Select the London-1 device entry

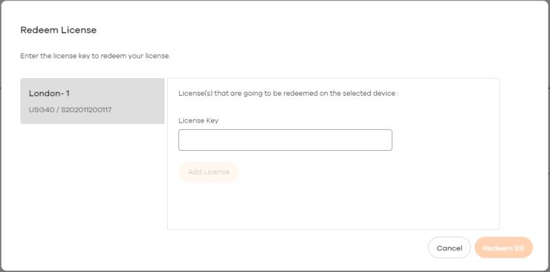coord(92,101)
